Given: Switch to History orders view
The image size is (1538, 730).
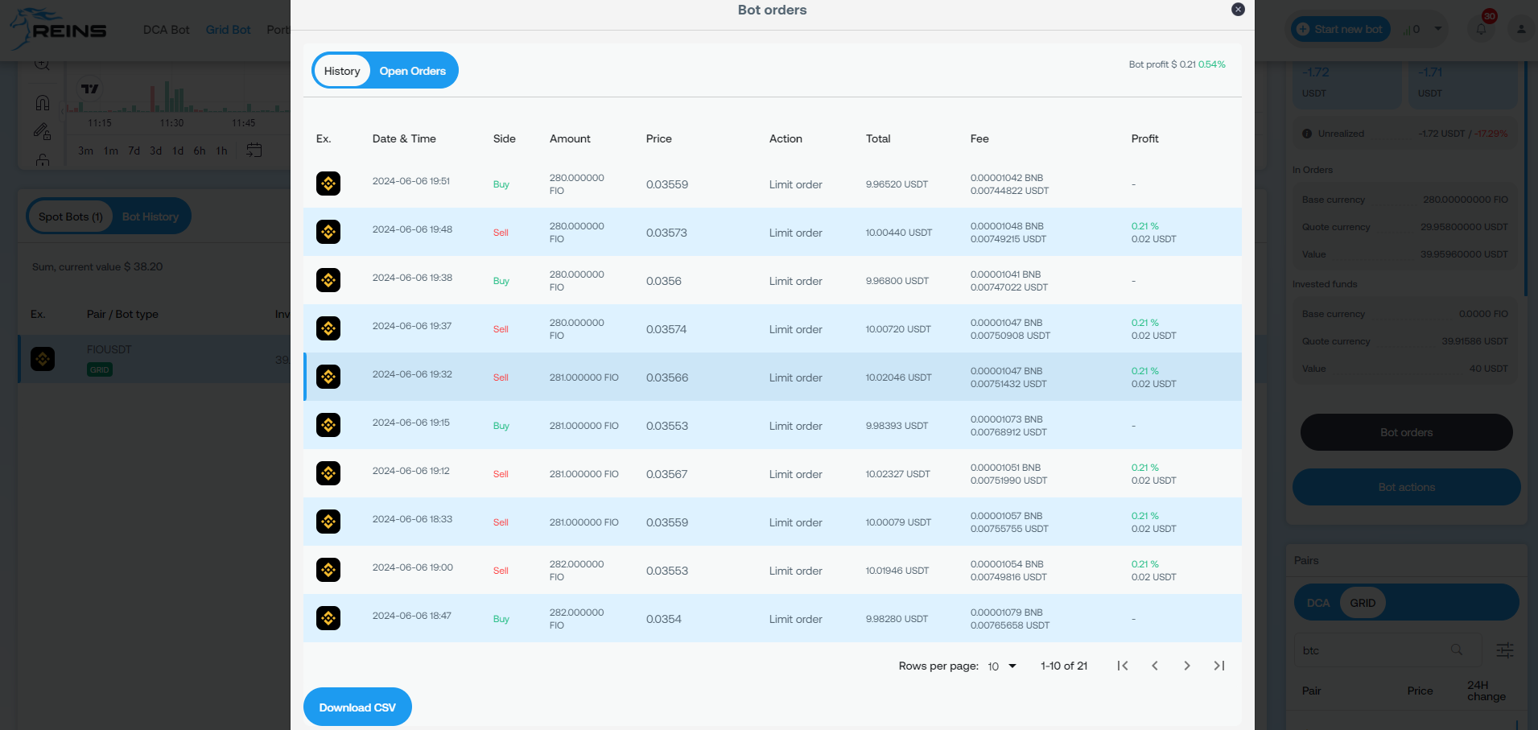Looking at the screenshot, I should (x=342, y=71).
